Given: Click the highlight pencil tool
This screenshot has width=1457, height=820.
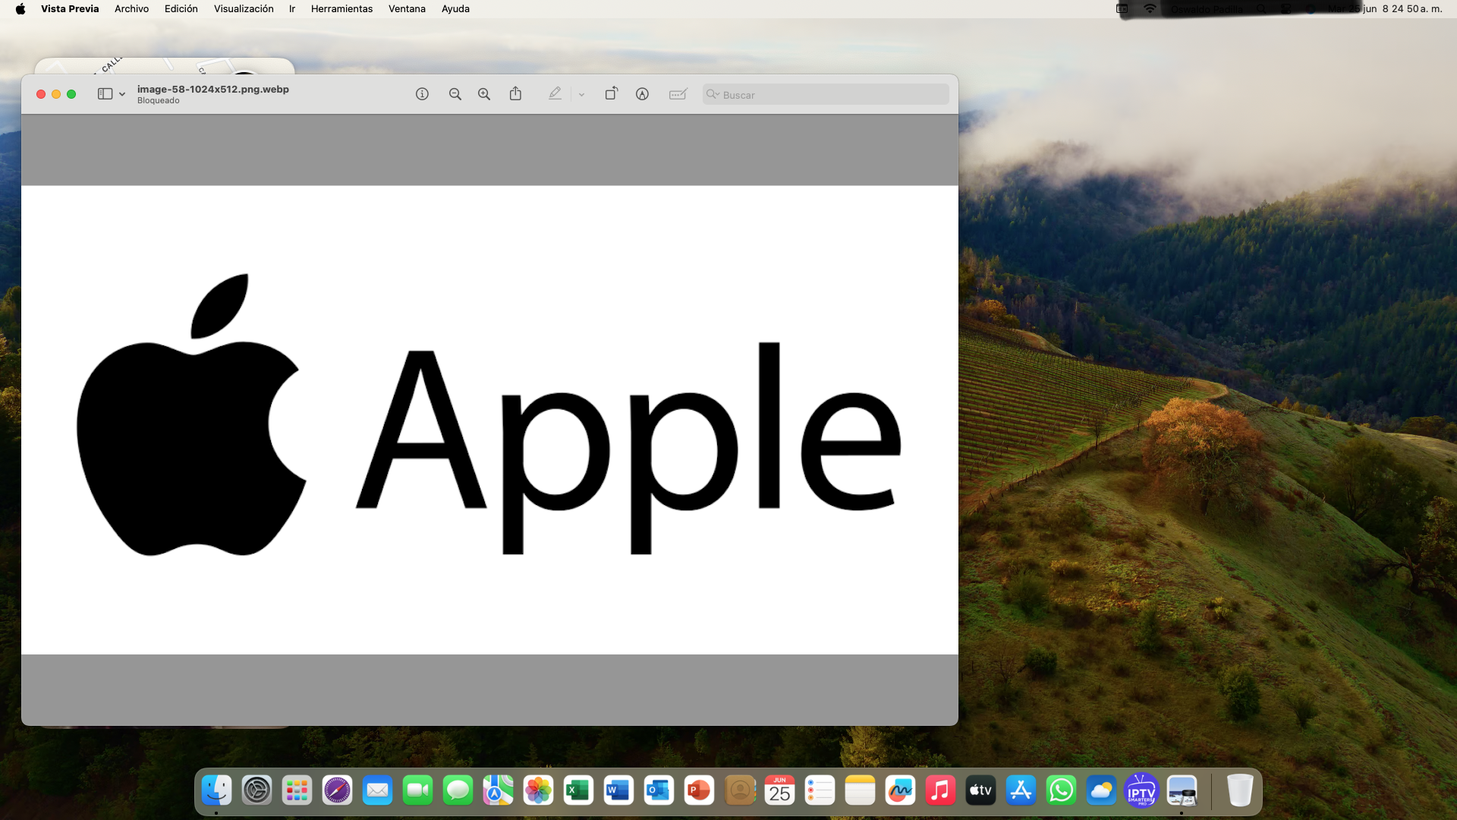Looking at the screenshot, I should (x=555, y=93).
